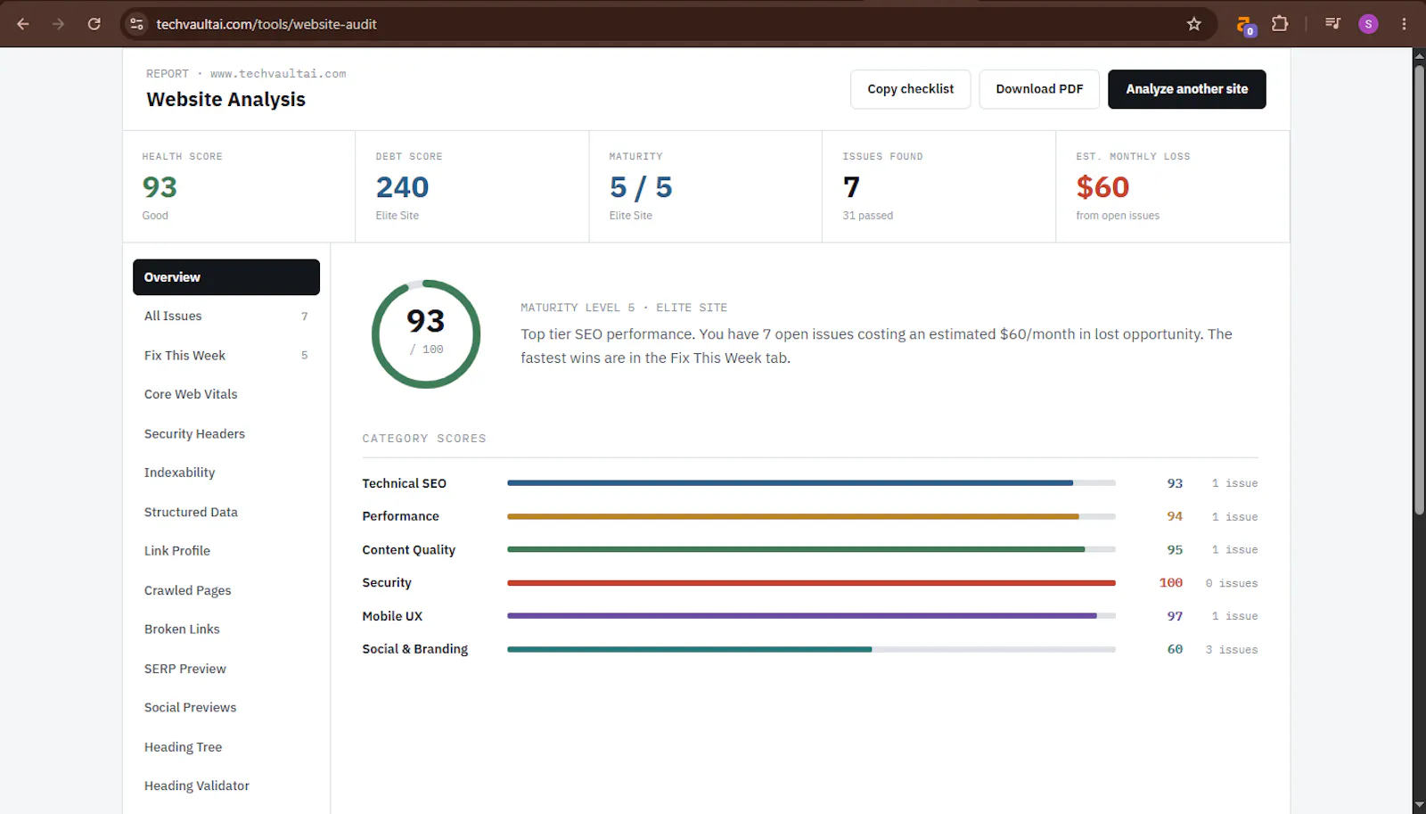
Task: Open the orange extension icon with badge
Action: [1245, 25]
